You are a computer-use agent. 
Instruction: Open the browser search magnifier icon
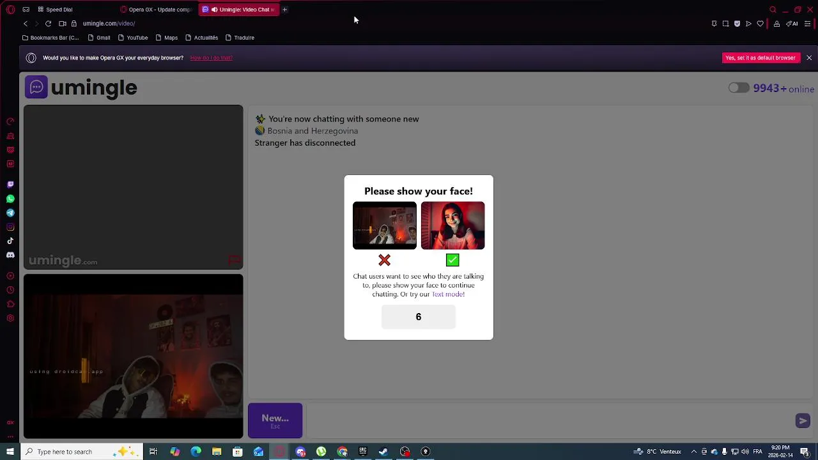coord(773,10)
